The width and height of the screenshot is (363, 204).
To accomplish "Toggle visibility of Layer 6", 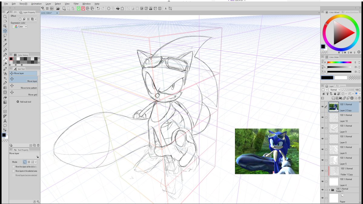I will click(x=322, y=149).
